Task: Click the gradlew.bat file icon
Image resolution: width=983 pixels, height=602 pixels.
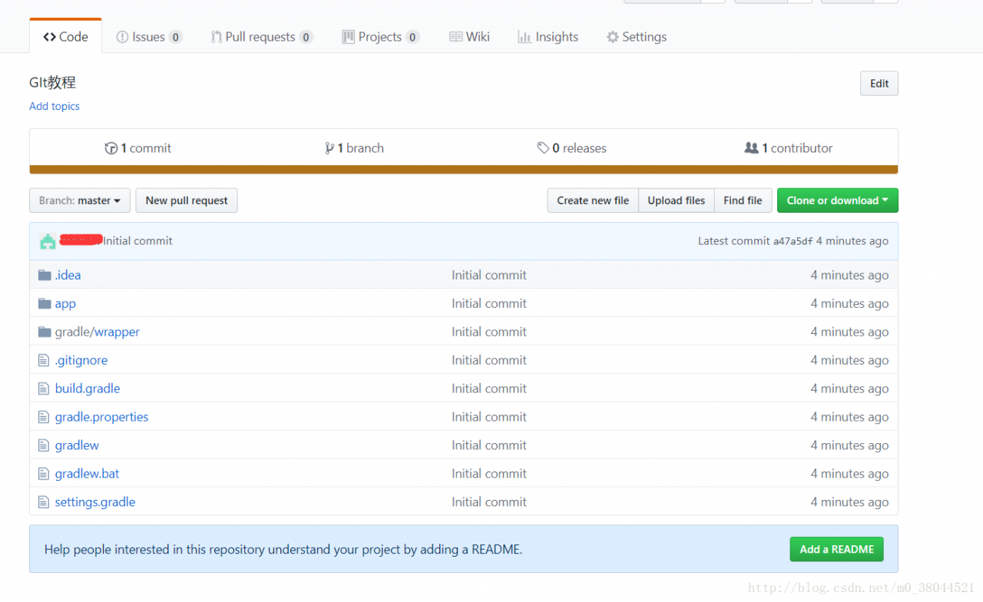Action: (44, 474)
